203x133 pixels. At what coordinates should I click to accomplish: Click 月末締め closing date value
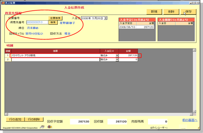pyautogui.click(x=33, y=28)
